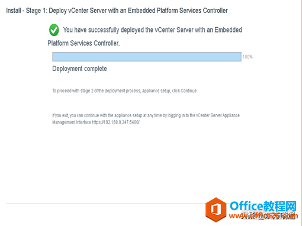302x226 pixels.
Task: Click 'Embedded Platform Services Controller' in the title
Action: point(178,11)
